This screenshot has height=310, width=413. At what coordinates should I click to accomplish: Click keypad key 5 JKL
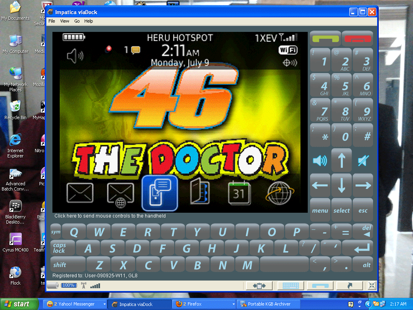point(341,85)
